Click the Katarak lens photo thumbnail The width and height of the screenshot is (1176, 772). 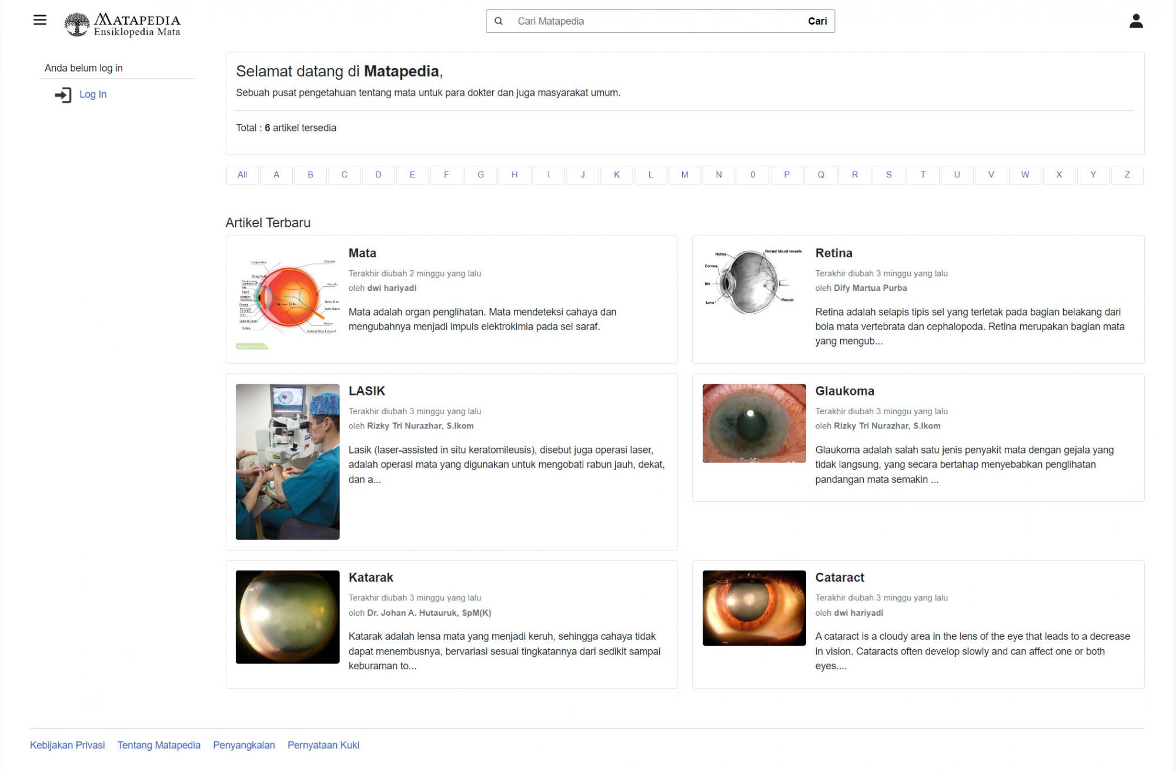pyautogui.click(x=288, y=617)
